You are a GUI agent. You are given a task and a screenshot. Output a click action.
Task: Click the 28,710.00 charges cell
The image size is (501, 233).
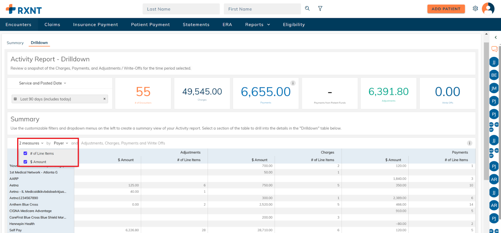pyautogui.click(x=265, y=230)
